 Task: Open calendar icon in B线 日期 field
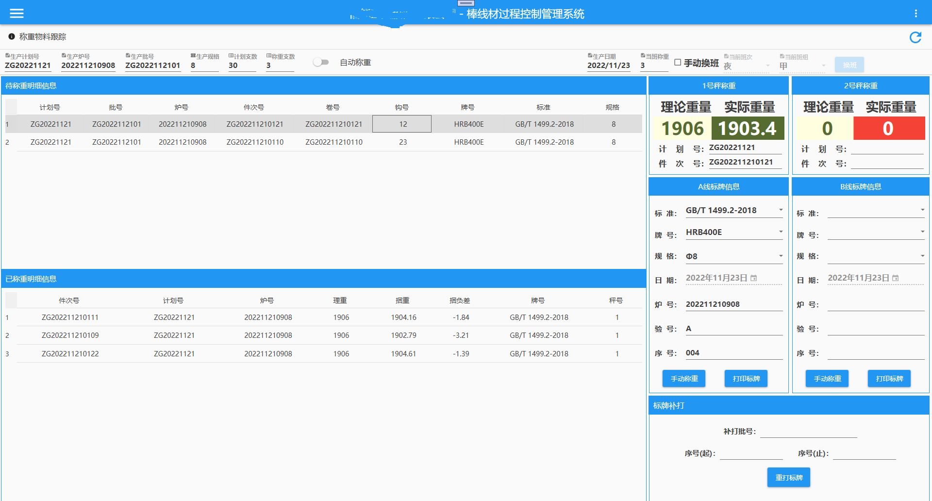(x=896, y=278)
